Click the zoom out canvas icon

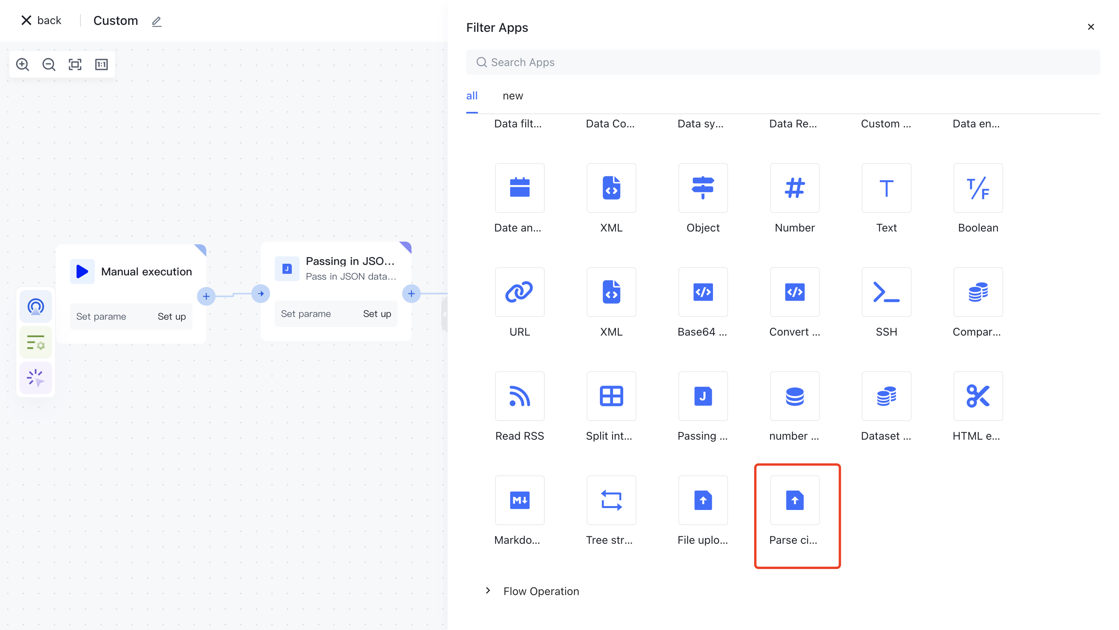pos(49,65)
